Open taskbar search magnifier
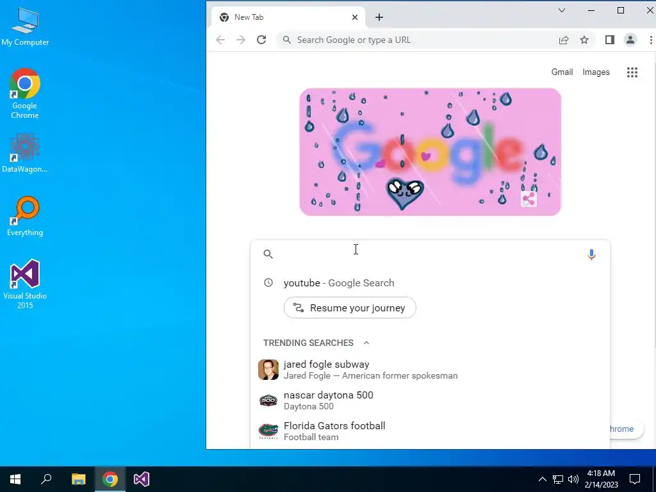The height and width of the screenshot is (492, 656). pos(46,479)
